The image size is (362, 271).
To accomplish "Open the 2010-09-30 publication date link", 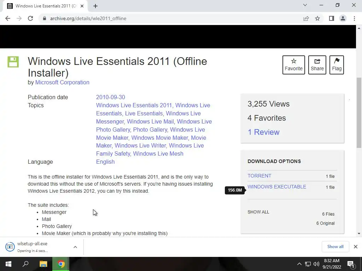I will tap(110, 97).
